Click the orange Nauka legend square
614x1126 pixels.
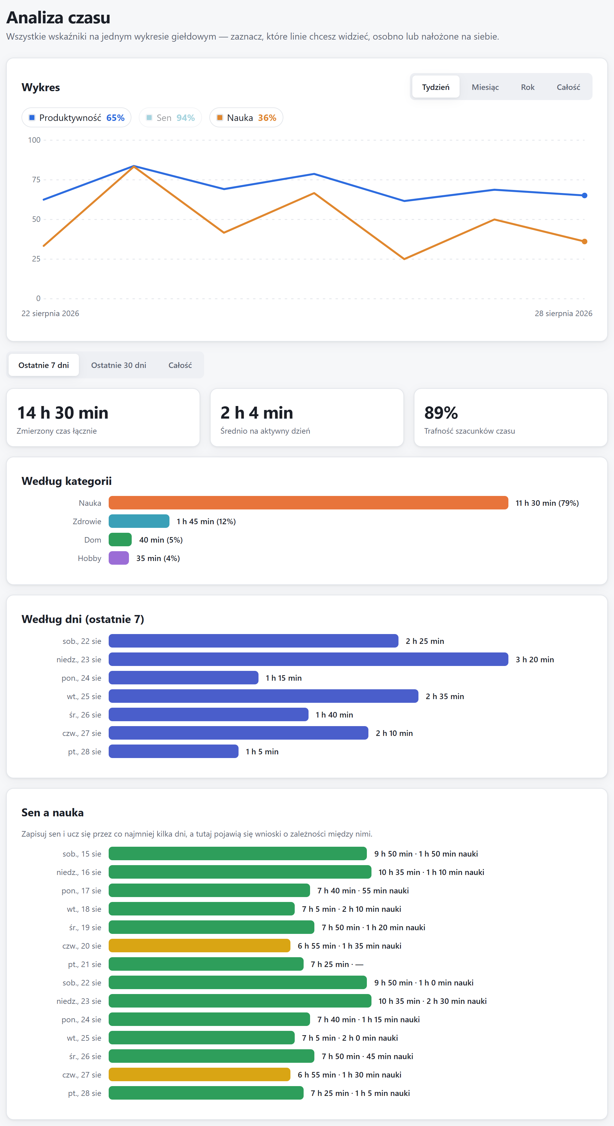point(220,118)
